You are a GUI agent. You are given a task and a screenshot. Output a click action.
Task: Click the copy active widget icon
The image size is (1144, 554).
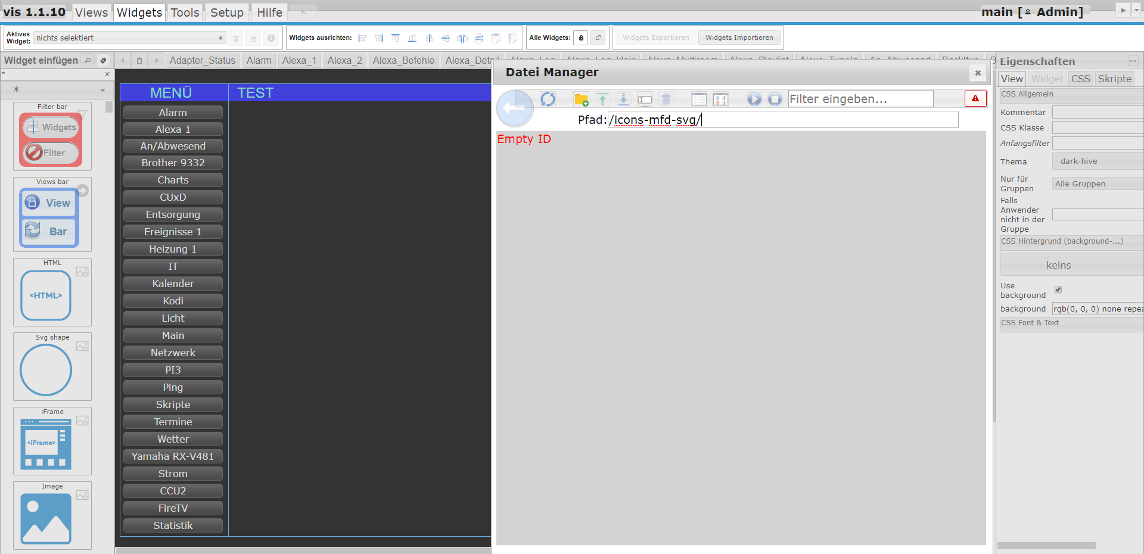[253, 38]
